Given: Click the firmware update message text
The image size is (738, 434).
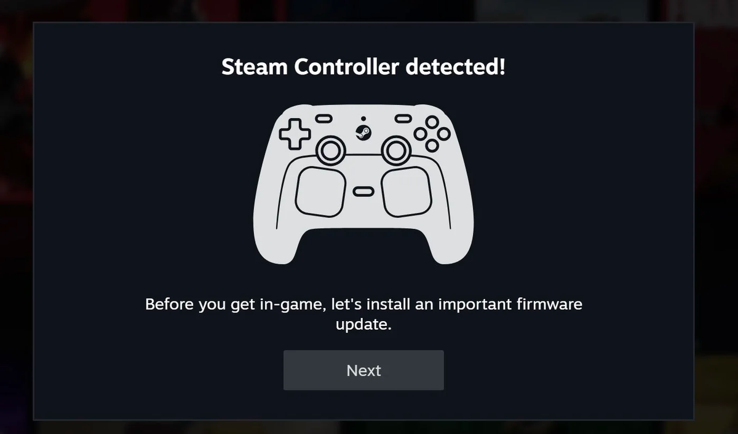Looking at the screenshot, I should point(363,314).
